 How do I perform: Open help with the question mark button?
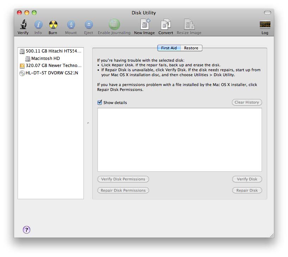click(27, 230)
